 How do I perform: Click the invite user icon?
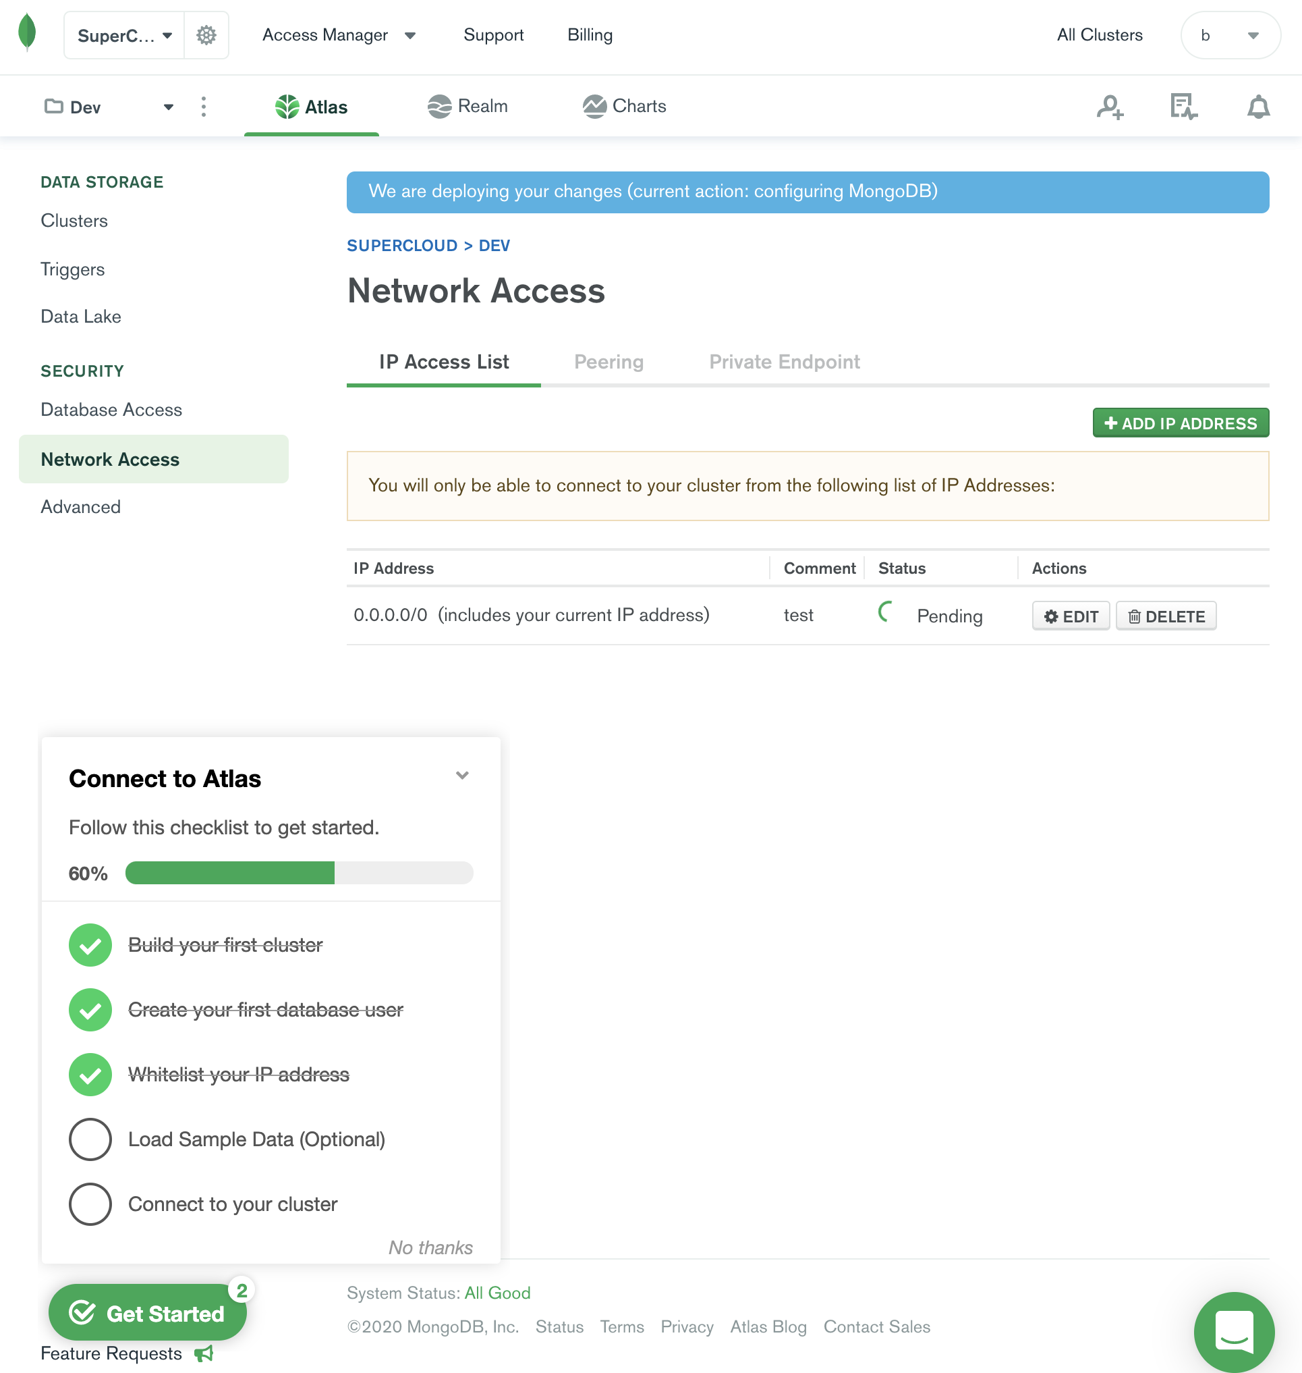(1110, 107)
